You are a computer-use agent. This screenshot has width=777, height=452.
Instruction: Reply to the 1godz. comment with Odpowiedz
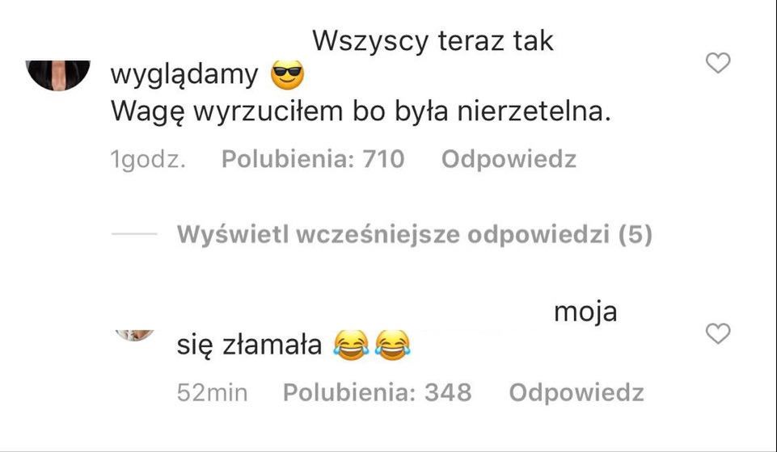click(x=509, y=159)
